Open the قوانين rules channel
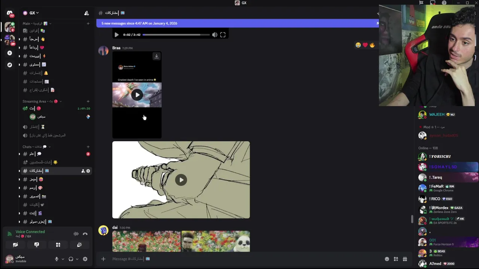The height and width of the screenshot is (269, 479). [x=56, y=31]
